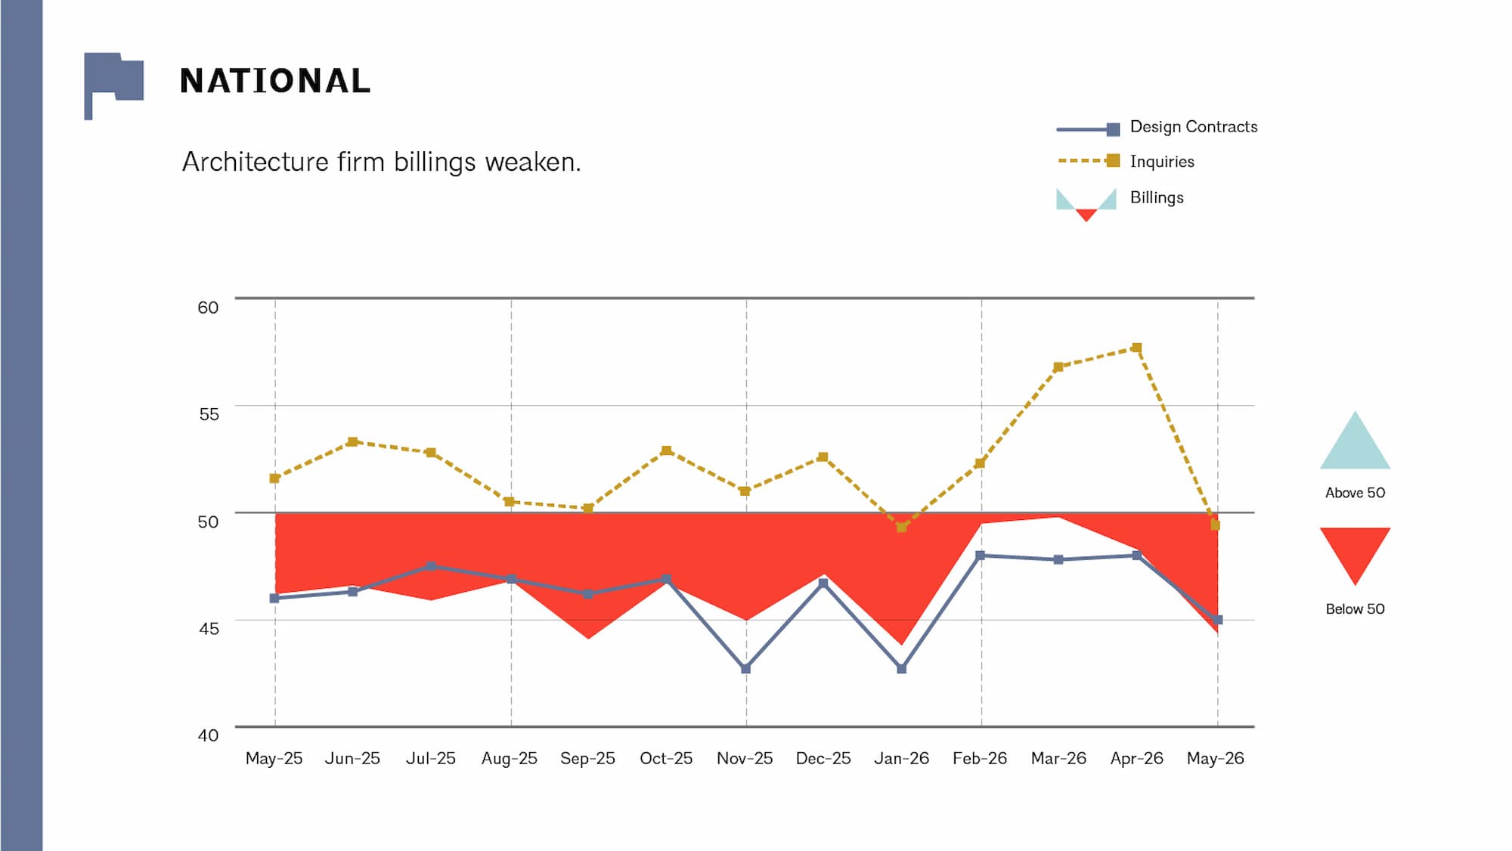Click the 60 value axis label
This screenshot has width=1512, height=851.
208,308
